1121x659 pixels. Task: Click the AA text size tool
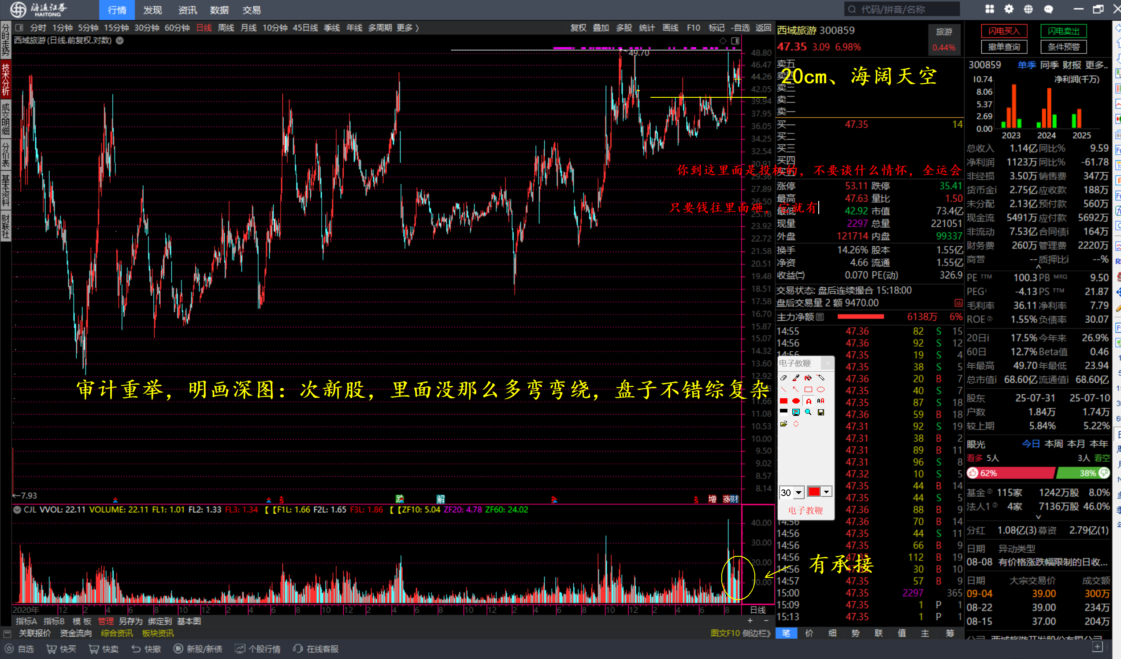click(x=821, y=401)
